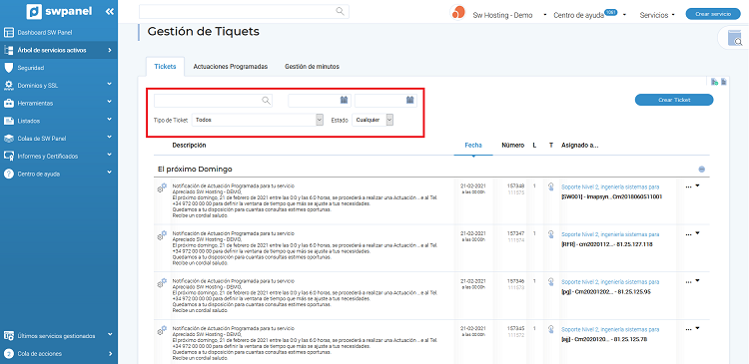Open the floating search panel icon
Image resolution: width=749 pixels, height=364 pixels.
(735, 38)
